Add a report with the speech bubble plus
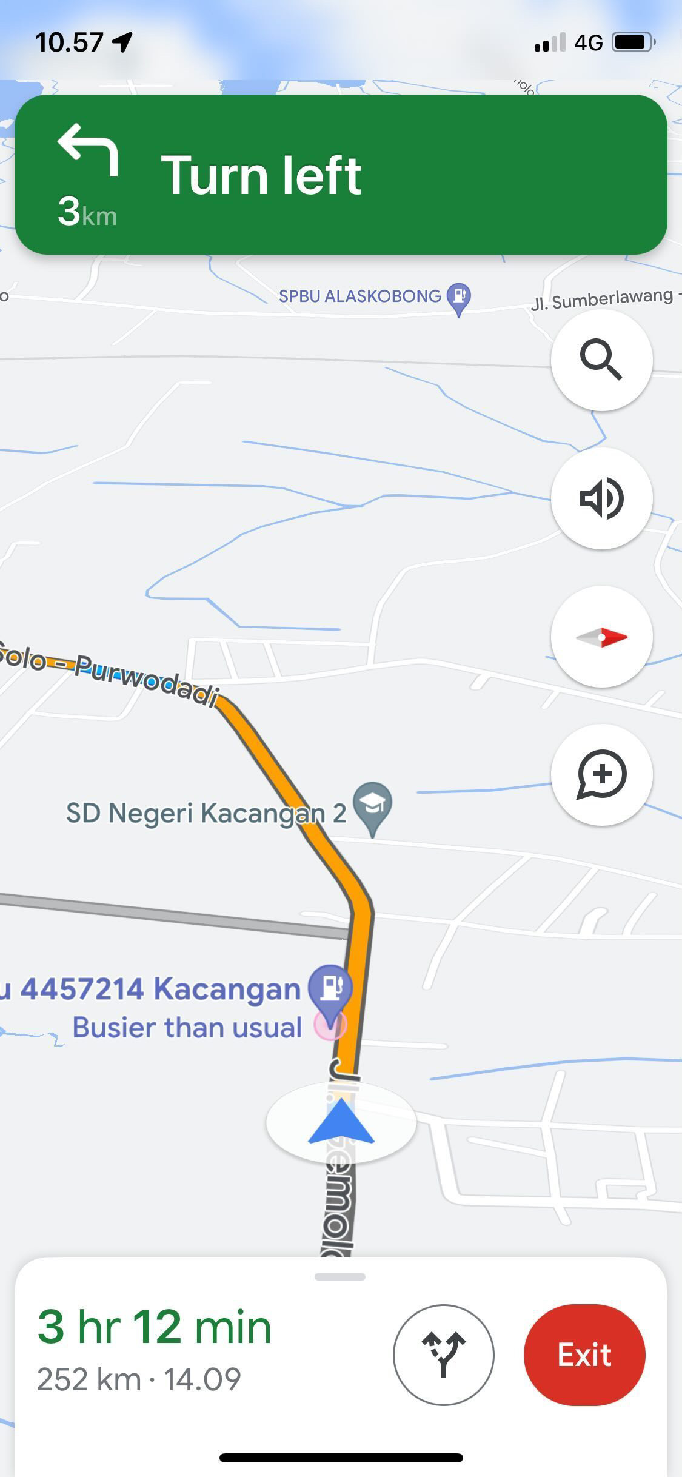 pyautogui.click(x=601, y=775)
